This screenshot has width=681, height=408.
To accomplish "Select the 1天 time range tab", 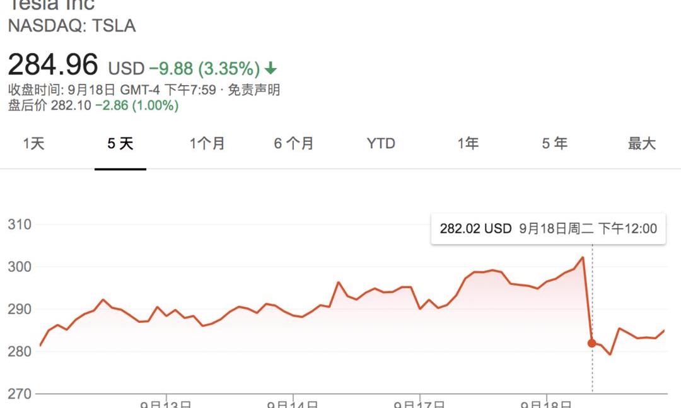I will (x=34, y=144).
